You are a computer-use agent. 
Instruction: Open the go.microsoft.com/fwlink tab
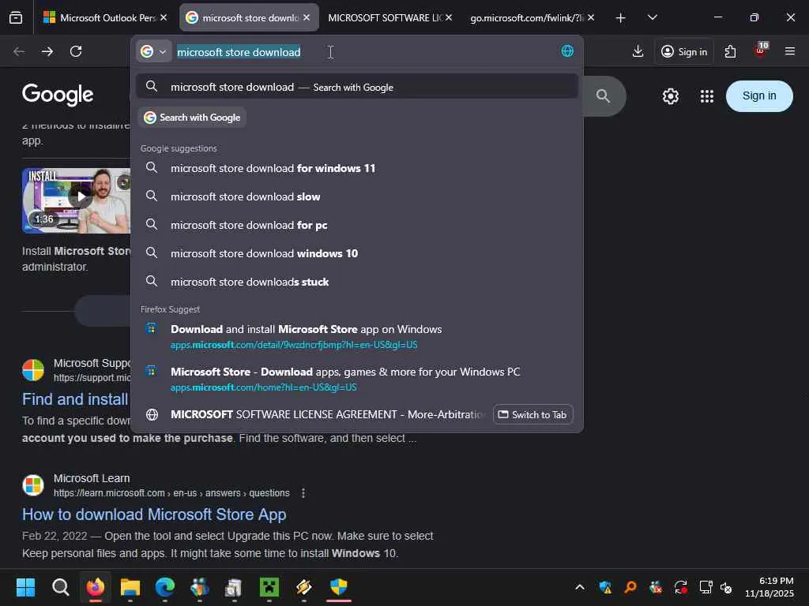(526, 17)
